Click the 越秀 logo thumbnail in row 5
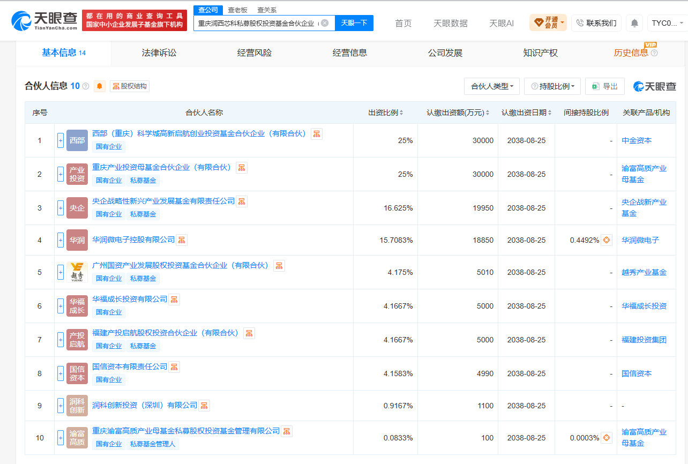This screenshot has width=688, height=464. point(77,272)
